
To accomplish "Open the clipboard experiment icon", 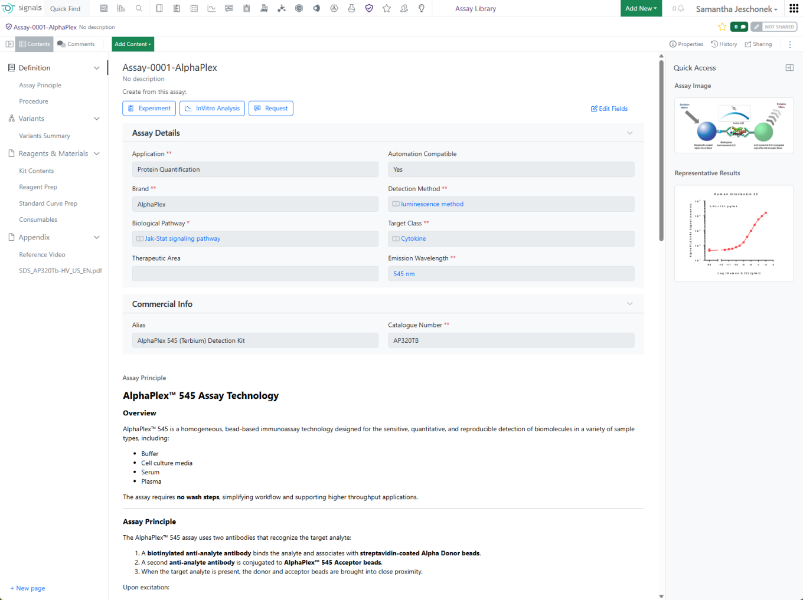I will pos(177,8).
